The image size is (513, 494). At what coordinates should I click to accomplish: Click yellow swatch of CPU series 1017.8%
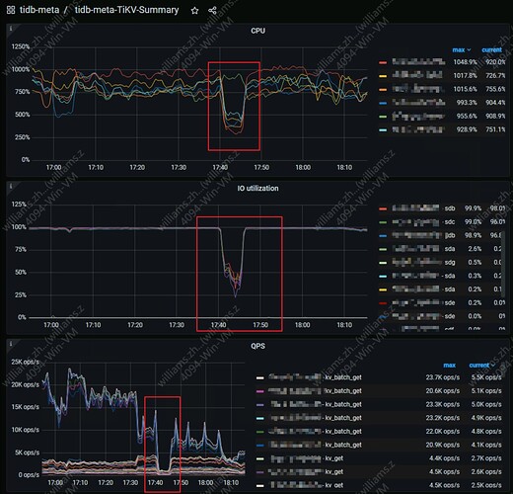point(383,76)
